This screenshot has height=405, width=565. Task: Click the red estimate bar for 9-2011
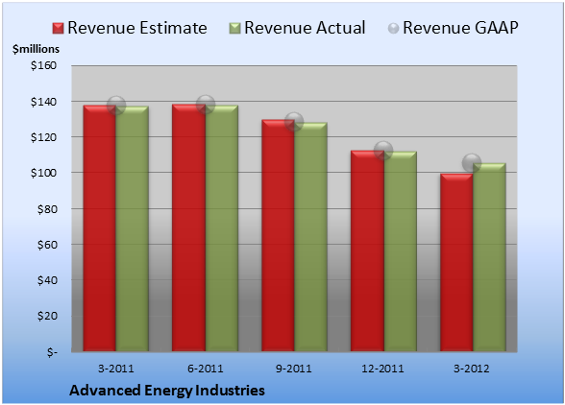(278, 235)
